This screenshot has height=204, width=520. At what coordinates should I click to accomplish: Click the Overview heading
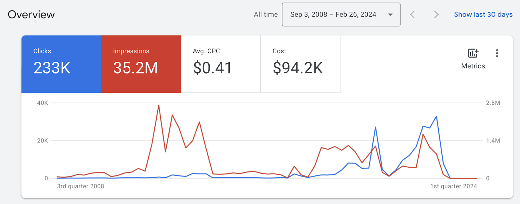tap(31, 15)
